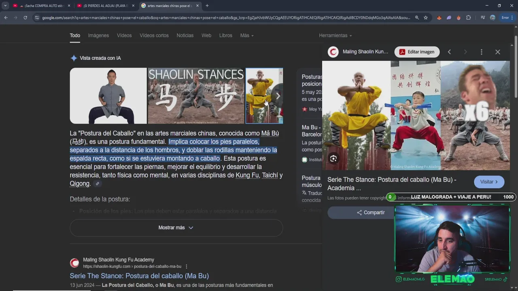Click the Visitar button
Image resolution: width=518 pixels, height=291 pixels.
489,182
